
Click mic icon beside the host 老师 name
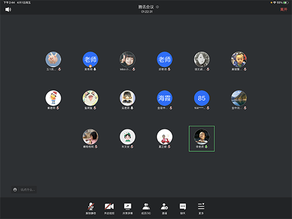[x=95, y=69]
